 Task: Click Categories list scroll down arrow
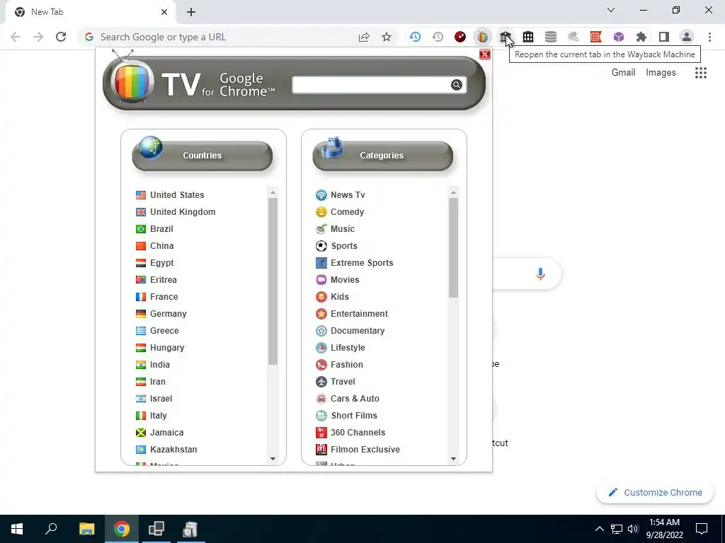click(453, 458)
